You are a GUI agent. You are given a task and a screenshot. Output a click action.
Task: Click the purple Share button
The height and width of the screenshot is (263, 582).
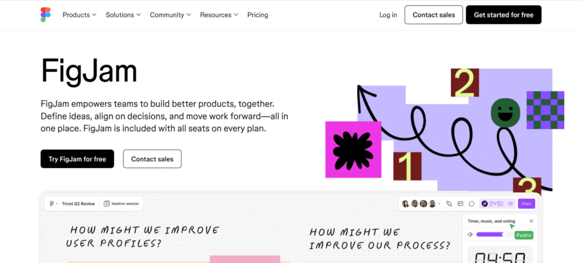526,203
